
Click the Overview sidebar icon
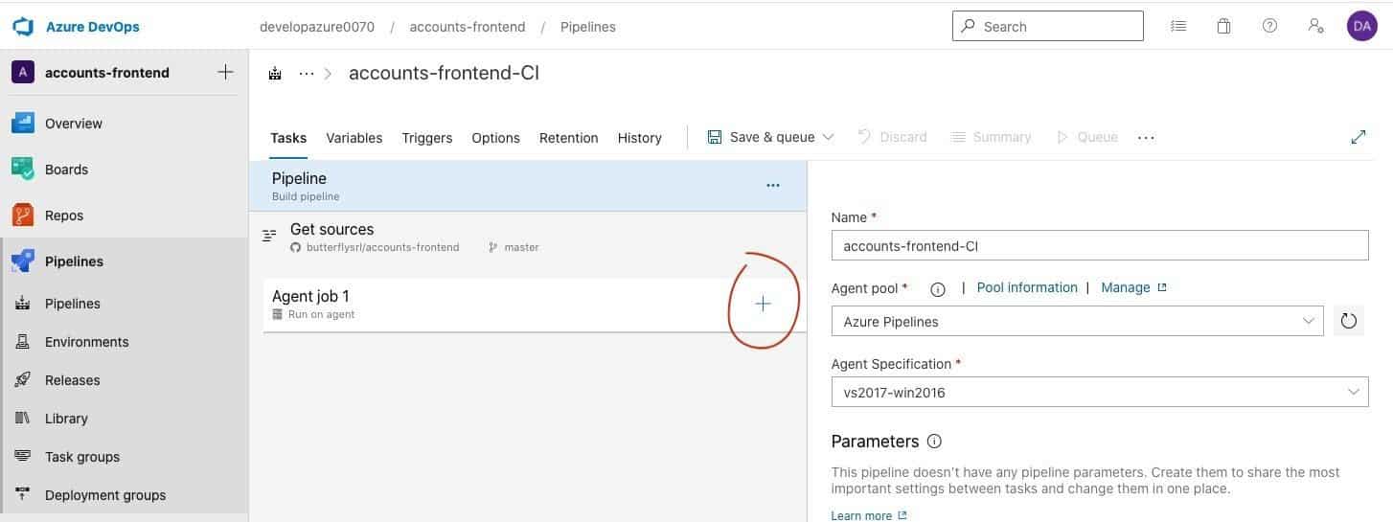click(x=23, y=123)
